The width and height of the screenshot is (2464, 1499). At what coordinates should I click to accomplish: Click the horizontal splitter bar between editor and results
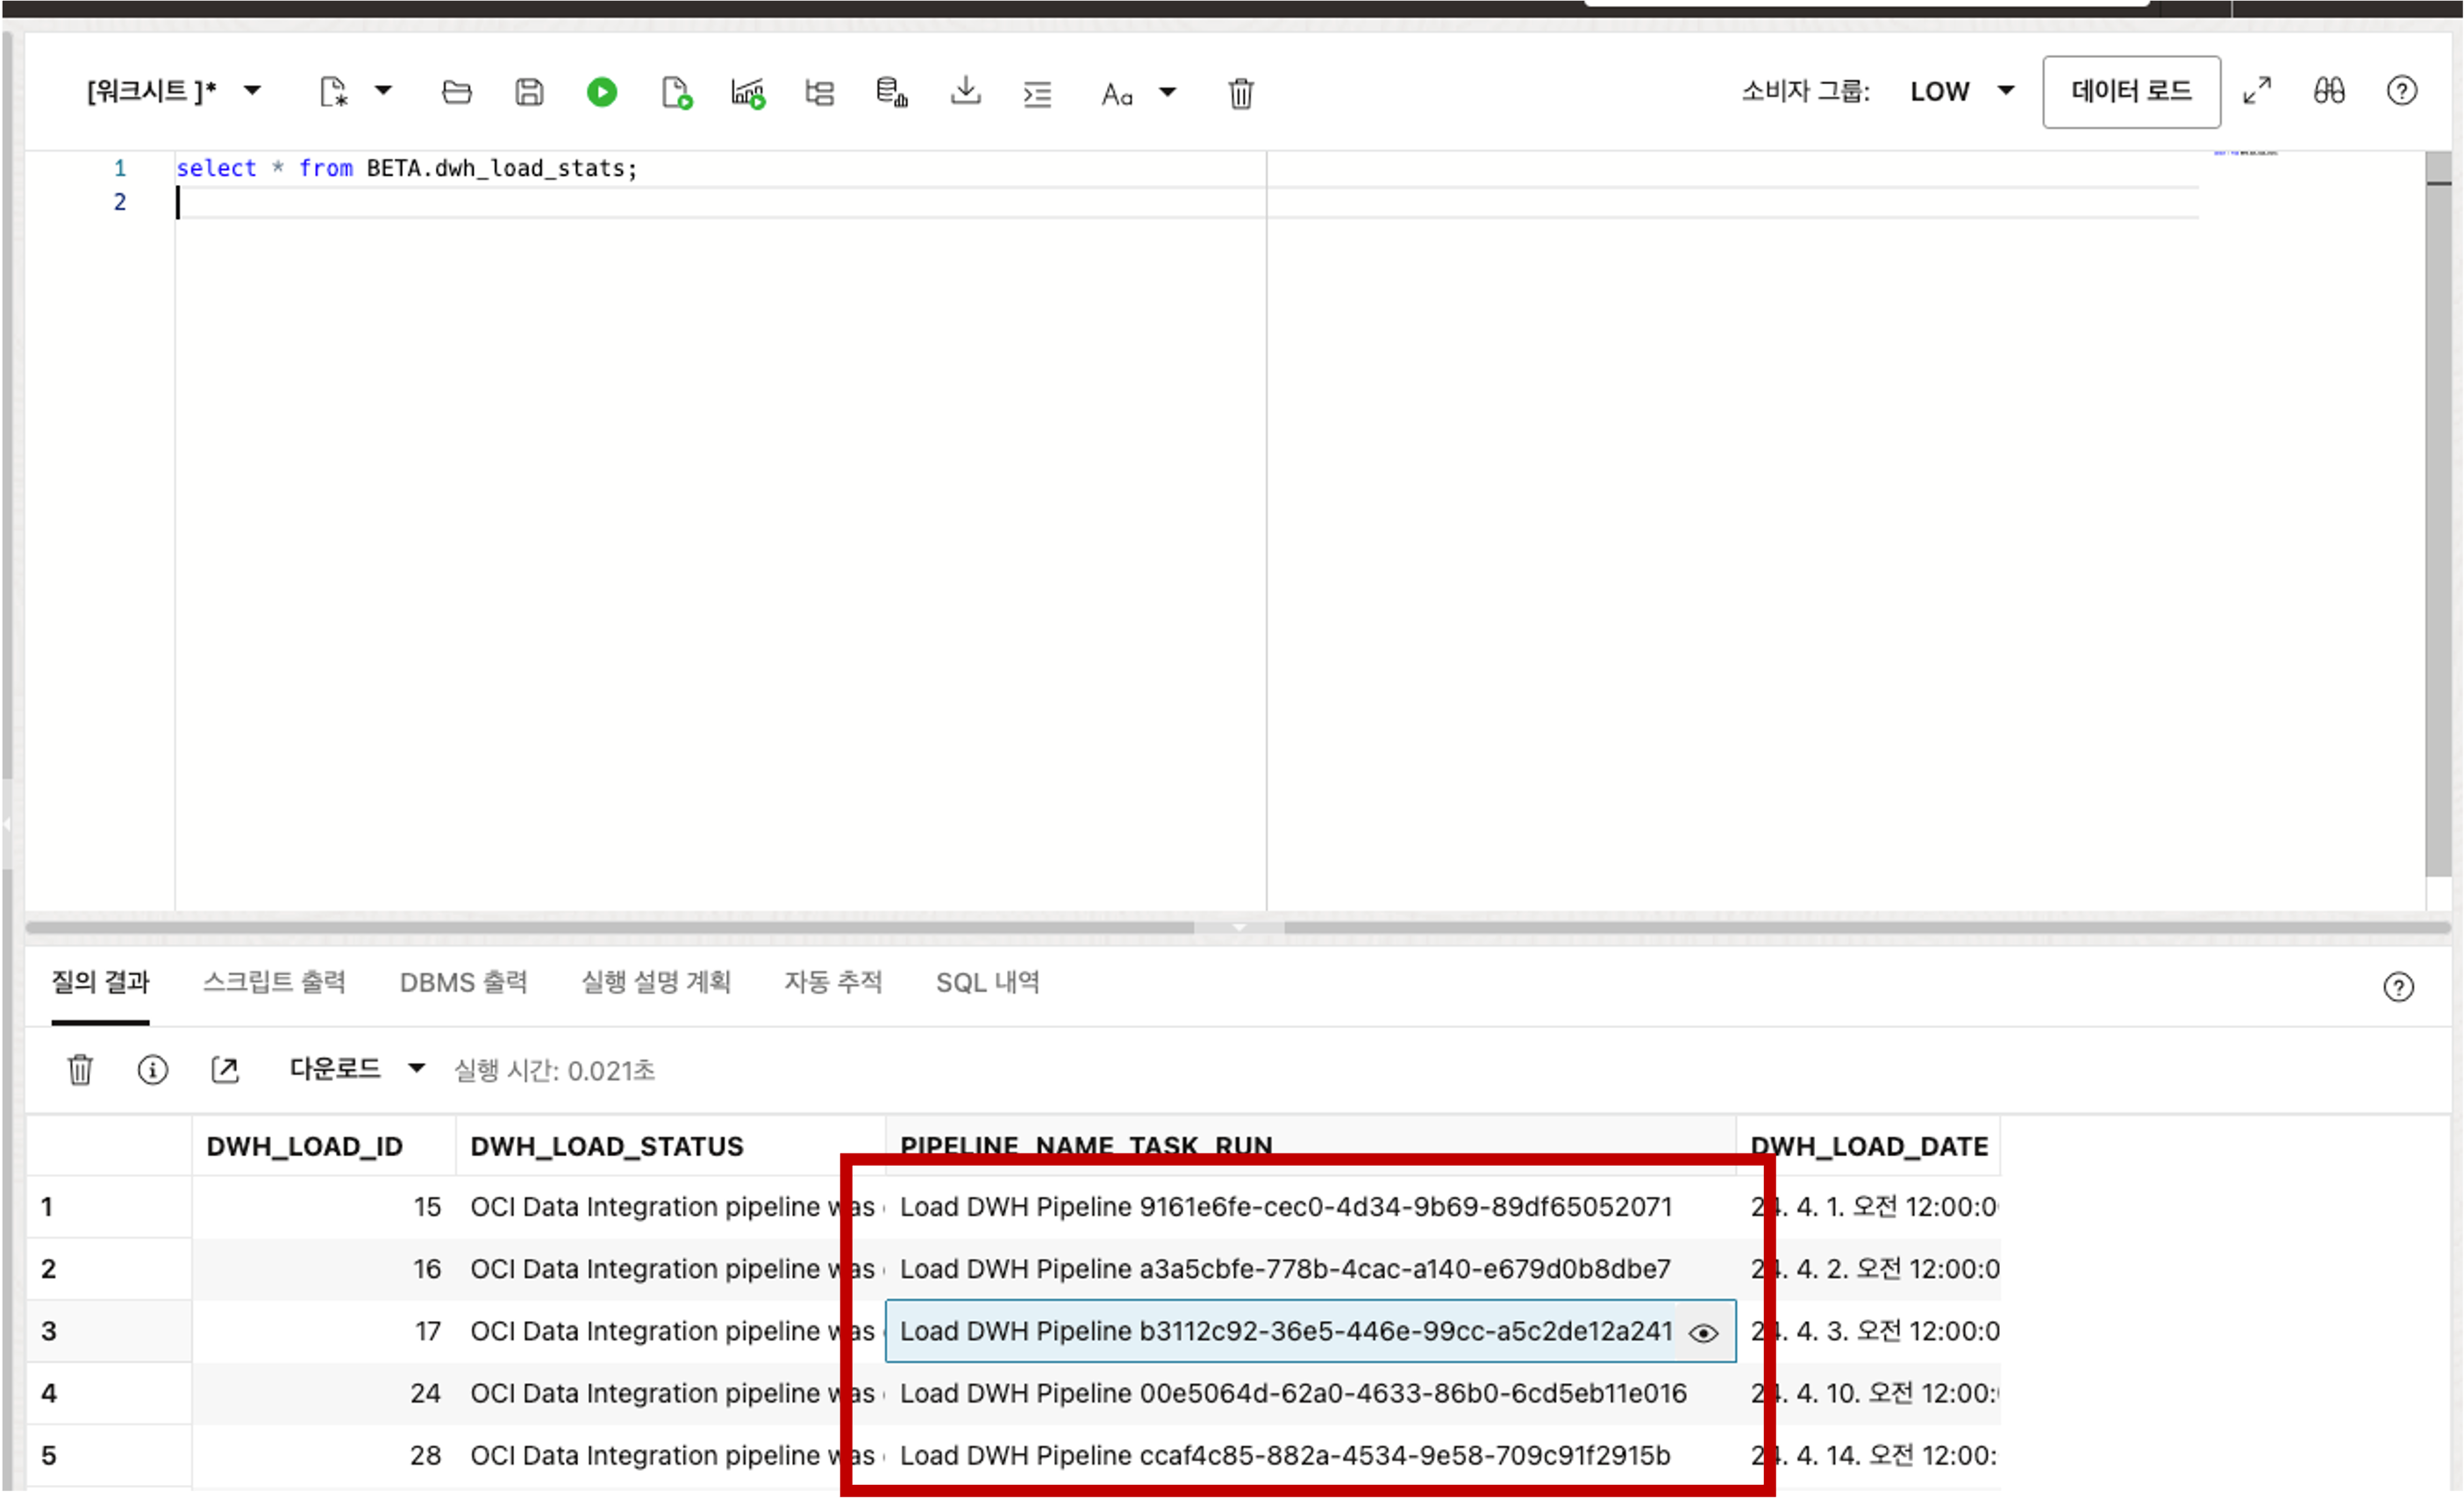[x=1238, y=927]
